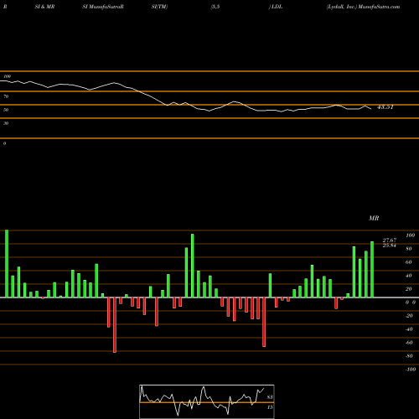Click the 70 level label on RSI scale
Screen dimensions: 419x419
coord(6,96)
